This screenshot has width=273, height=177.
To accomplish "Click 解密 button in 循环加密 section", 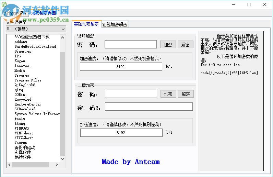I will tap(186, 45).
